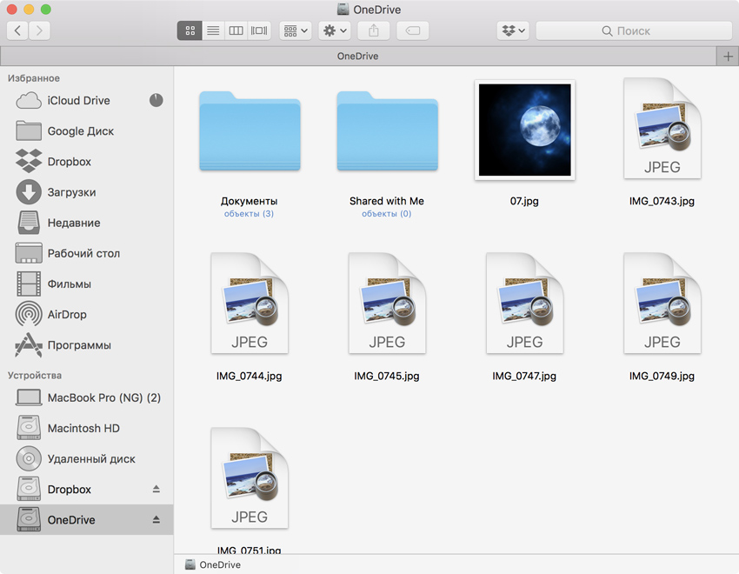Image resolution: width=739 pixels, height=574 pixels.
Task: Open iCloud Drive in sidebar
Action: 78,101
